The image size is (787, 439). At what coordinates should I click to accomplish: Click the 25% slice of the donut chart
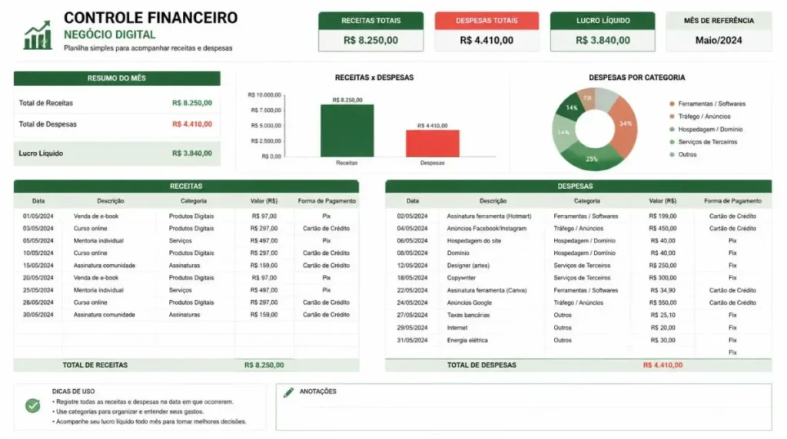tap(593, 160)
